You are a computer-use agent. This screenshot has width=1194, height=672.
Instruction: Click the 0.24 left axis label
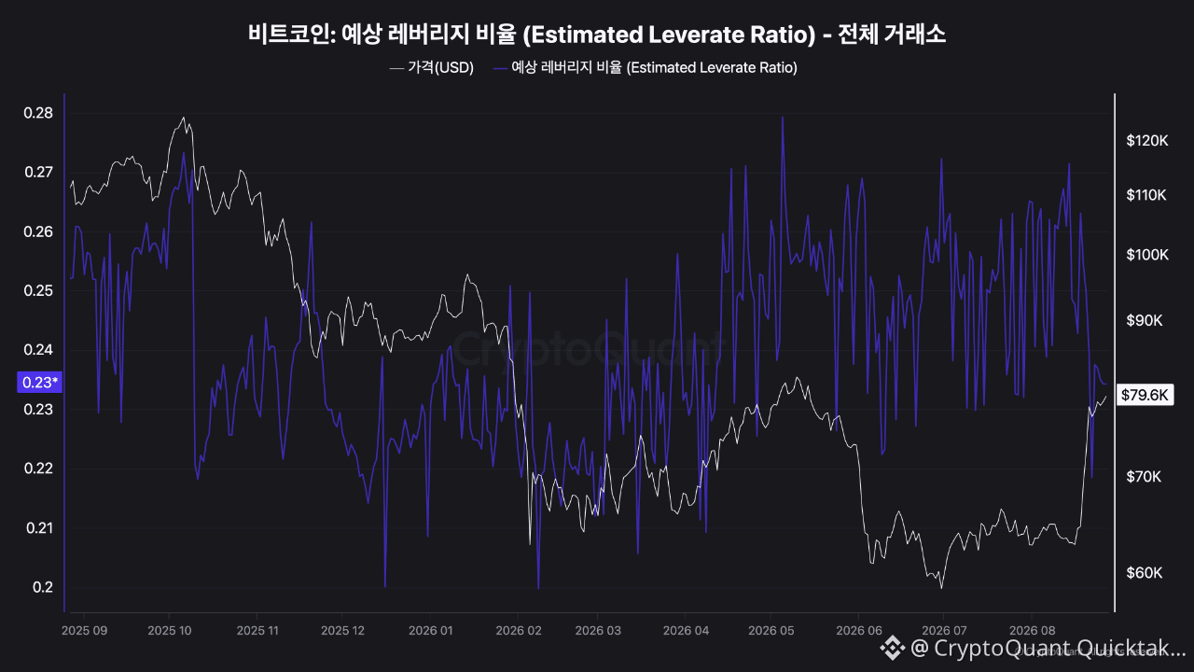pyautogui.click(x=38, y=350)
